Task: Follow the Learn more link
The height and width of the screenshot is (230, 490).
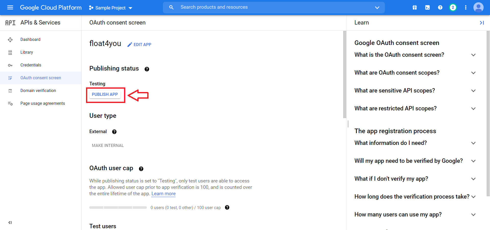Action: pos(164,193)
